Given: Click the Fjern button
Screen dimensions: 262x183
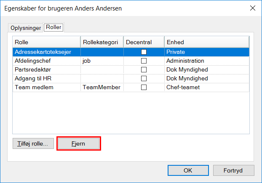Looking at the screenshot, I should coord(79,143).
